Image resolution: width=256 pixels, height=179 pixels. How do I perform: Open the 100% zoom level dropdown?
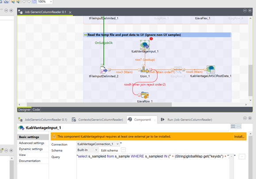pos(51,2)
